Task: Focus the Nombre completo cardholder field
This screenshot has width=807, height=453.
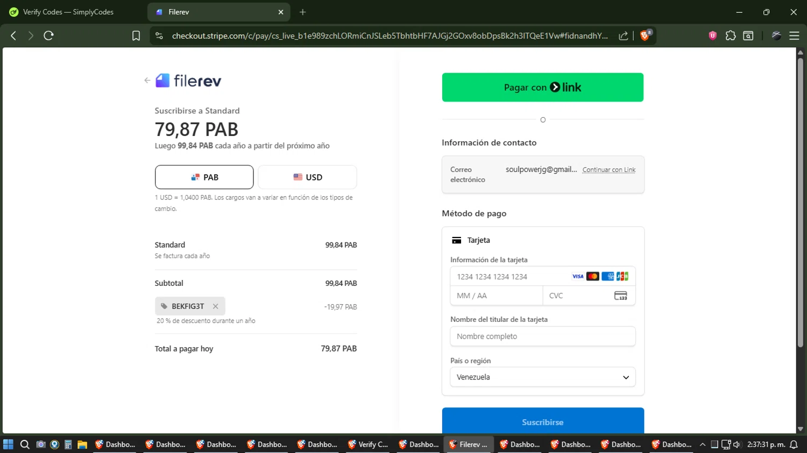Action: (x=543, y=336)
